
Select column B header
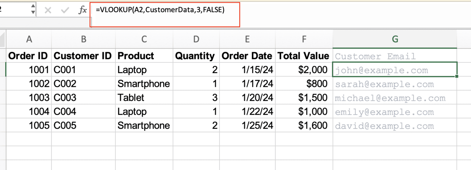coord(83,39)
